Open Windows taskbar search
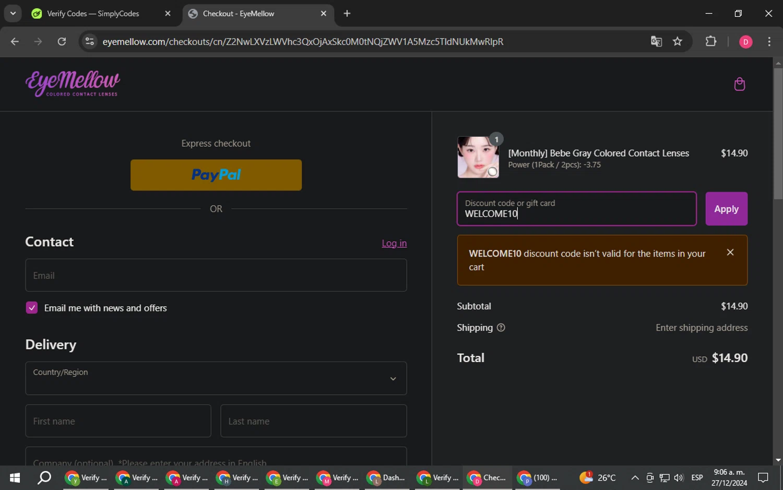 [x=44, y=477]
